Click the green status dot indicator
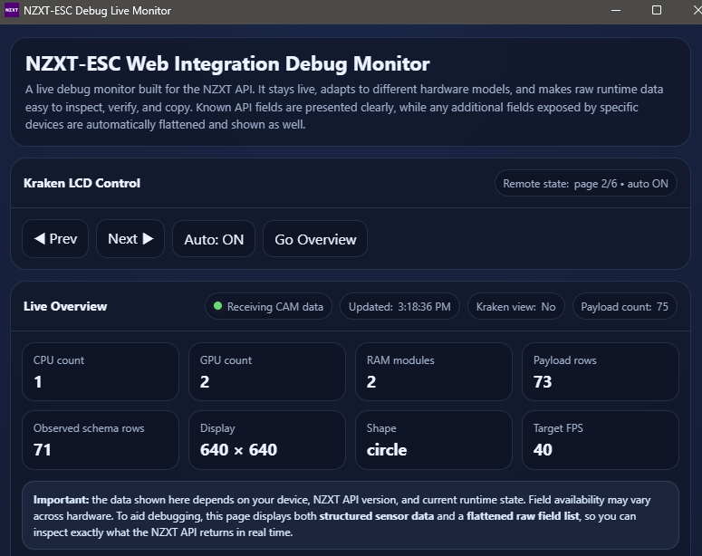Viewport: 702px width, 556px height. pyautogui.click(x=218, y=306)
